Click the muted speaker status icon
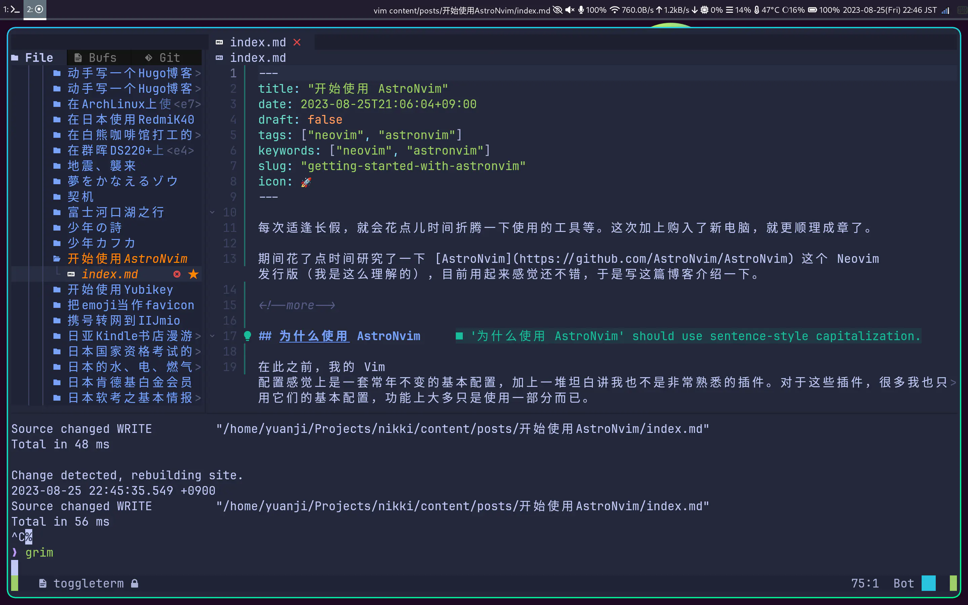Screen dimensions: 968x605 (x=570, y=10)
